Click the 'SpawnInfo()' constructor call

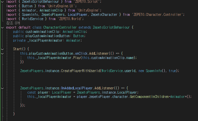(155, 71)
